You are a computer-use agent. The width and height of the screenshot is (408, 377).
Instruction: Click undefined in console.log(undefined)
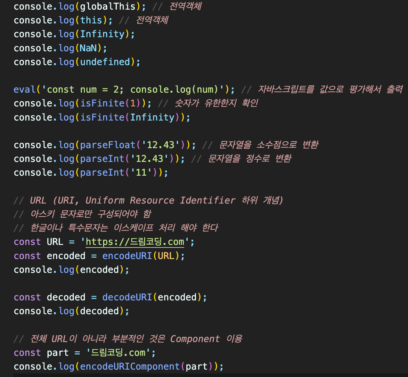(105, 62)
